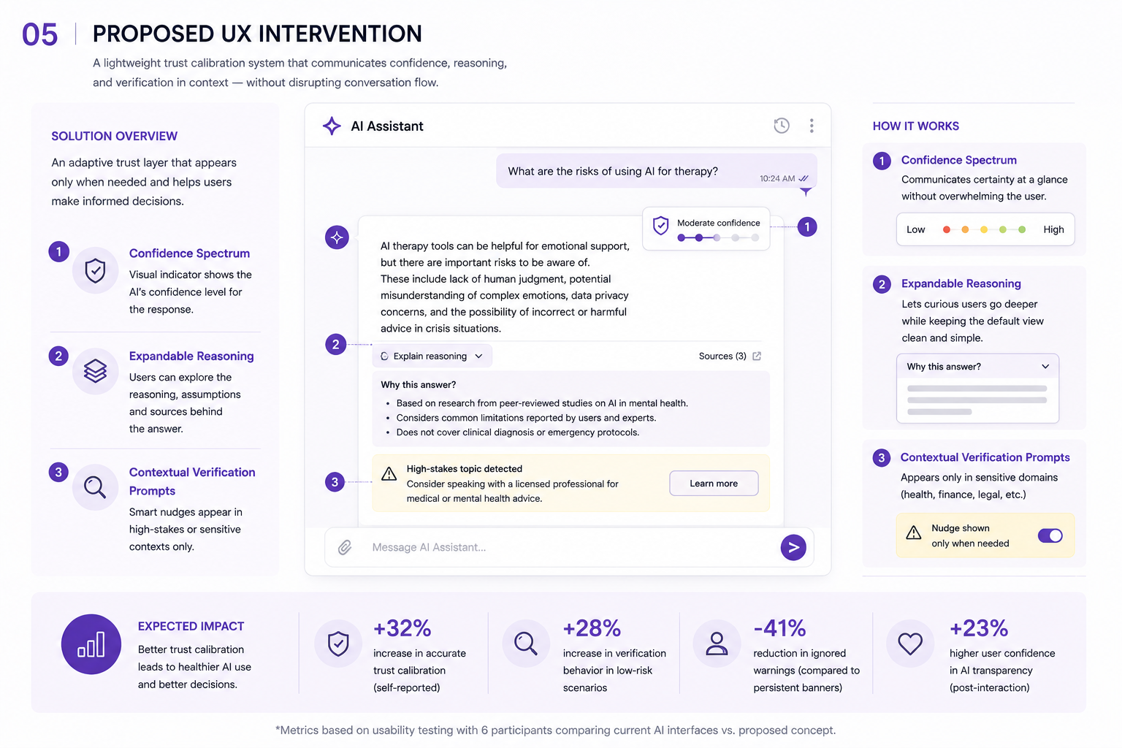
Task: Click the layers icon next to Expandable Reasoning overview
Action: pos(95,371)
